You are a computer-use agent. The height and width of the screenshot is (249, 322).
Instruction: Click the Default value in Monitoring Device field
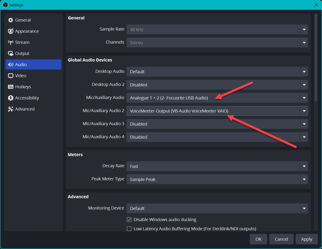point(137,208)
